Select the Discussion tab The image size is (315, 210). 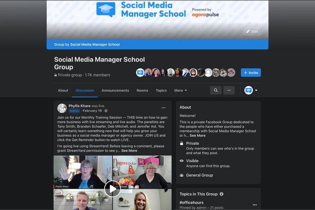[85, 90]
